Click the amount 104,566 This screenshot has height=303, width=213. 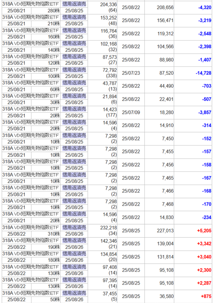(x=165, y=46)
